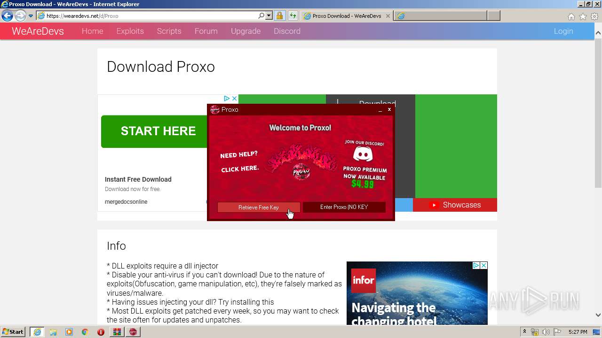
Task: Click NEED HELP? CLICK HERE text in Proxo
Action: tap(240, 161)
